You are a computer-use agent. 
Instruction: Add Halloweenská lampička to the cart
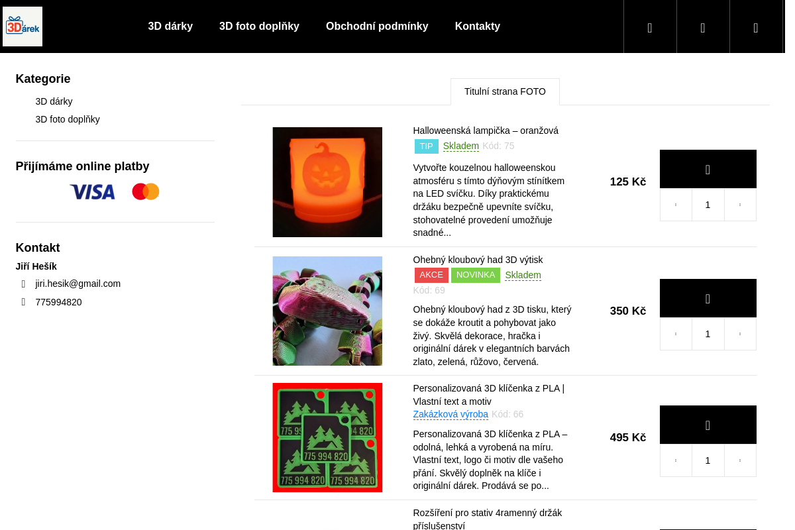(708, 170)
